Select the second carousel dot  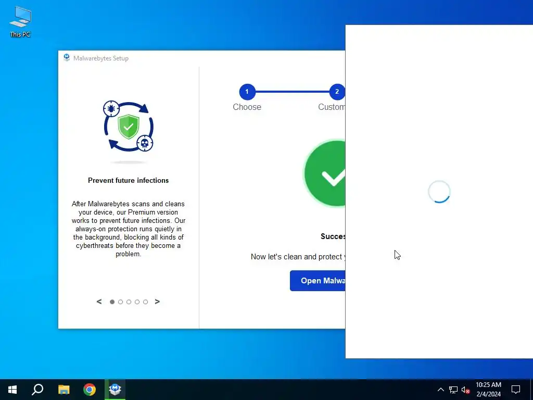(120, 302)
